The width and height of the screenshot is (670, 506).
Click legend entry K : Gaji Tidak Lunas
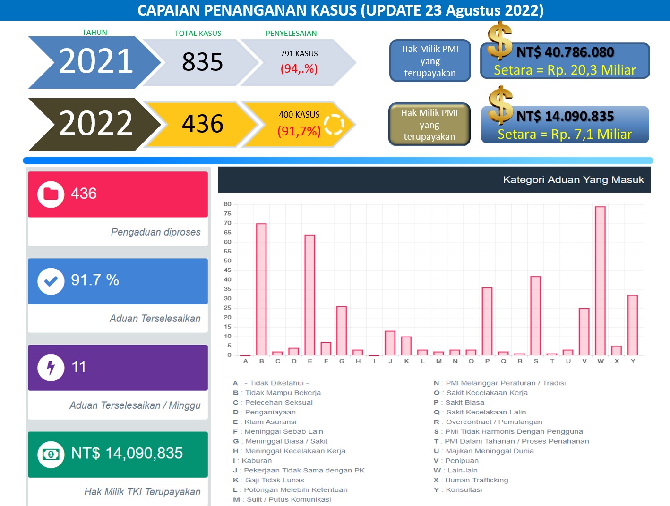[268, 480]
